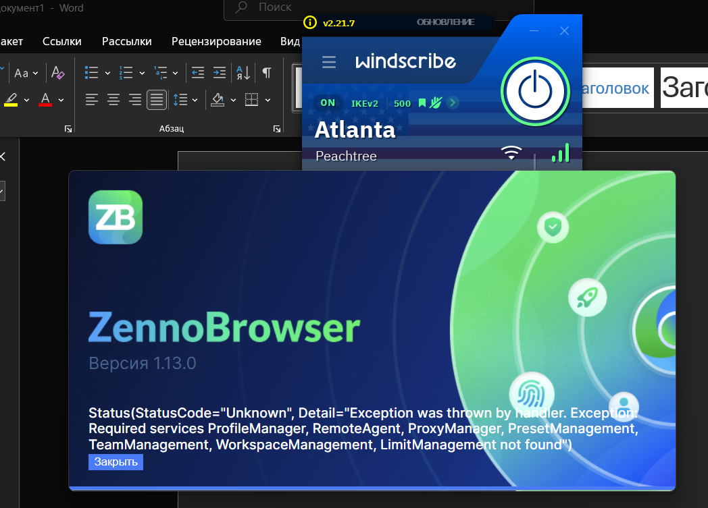Click the Change Case Aa button

click(x=21, y=73)
